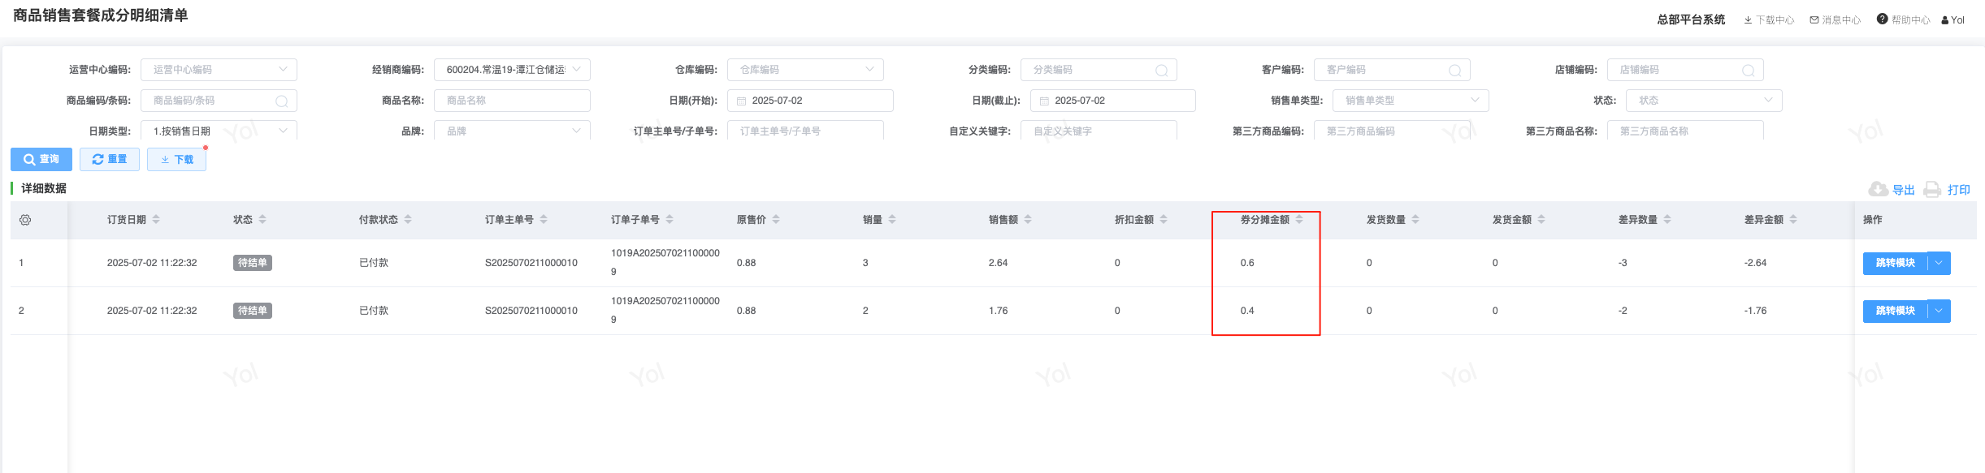Viewport: 1985px width, 473px height.
Task: Click the 查询 search button
Action: click(x=41, y=160)
